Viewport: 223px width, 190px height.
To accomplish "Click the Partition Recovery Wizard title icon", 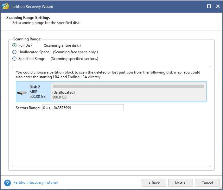I will click(x=6, y=6).
